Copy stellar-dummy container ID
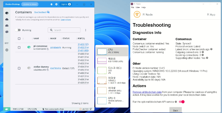Image resolution: width=222 pixels, height=113 pixels. (48, 70)
